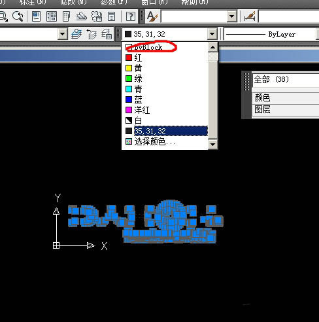The height and width of the screenshot is (322, 319).
Task: Click the magenta swatch beside 洋红
Action: 129,110
